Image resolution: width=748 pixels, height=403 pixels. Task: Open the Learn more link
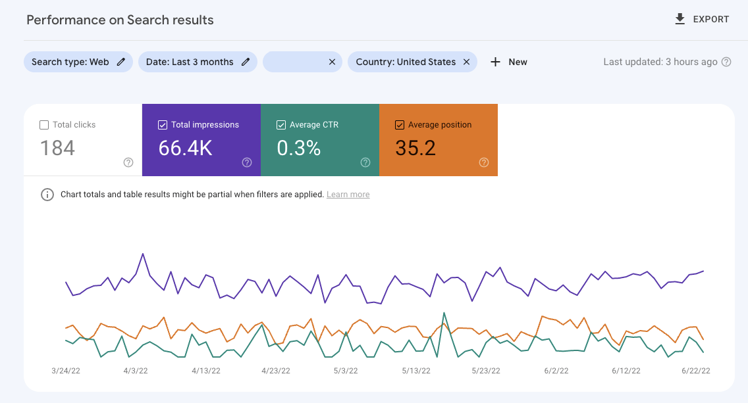point(348,194)
